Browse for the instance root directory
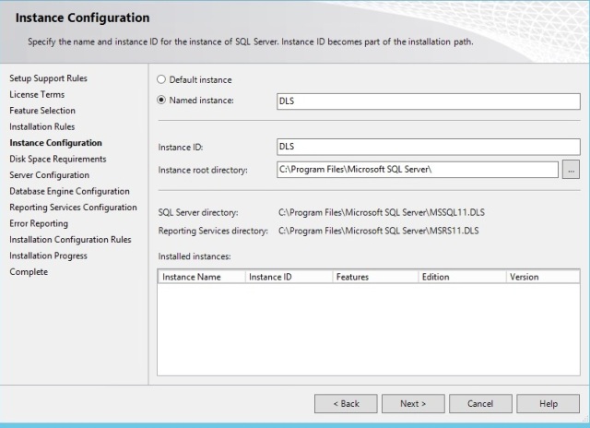 (x=571, y=170)
